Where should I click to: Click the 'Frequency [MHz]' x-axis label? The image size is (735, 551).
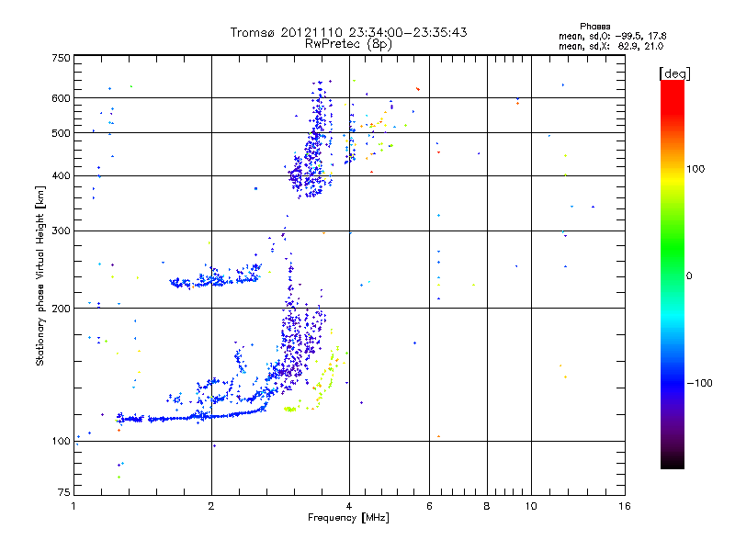pyautogui.click(x=348, y=518)
